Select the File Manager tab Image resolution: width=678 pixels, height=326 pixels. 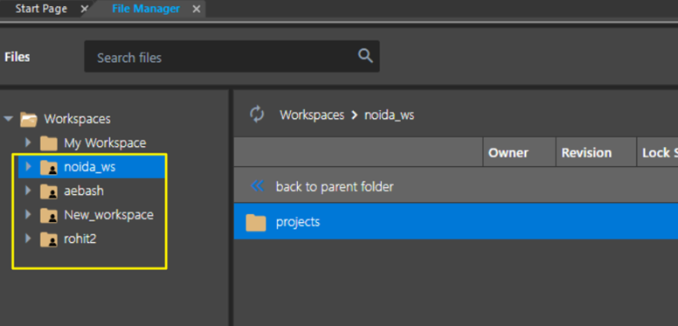(x=146, y=9)
